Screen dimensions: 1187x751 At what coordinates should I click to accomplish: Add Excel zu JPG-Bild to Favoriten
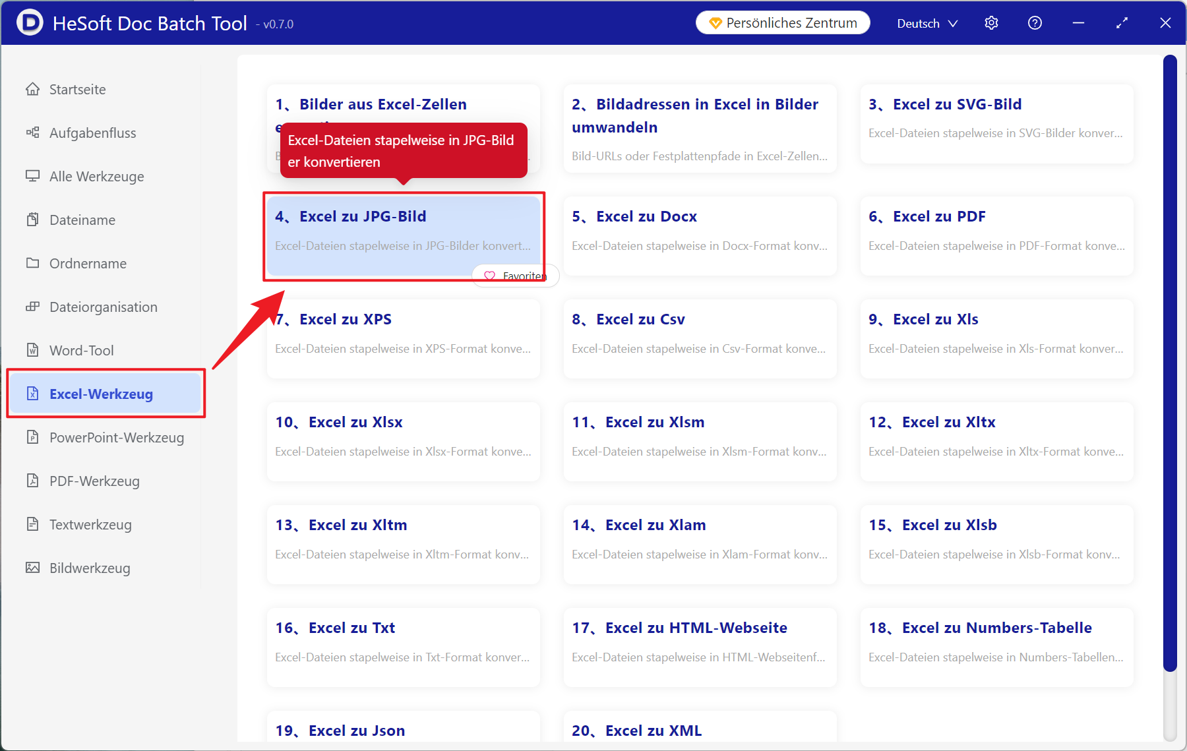click(x=515, y=276)
